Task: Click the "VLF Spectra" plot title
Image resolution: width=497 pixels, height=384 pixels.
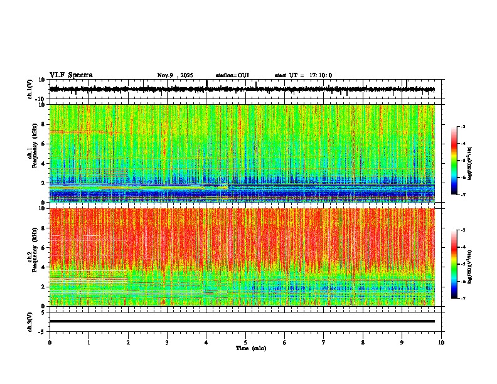Action: point(71,75)
